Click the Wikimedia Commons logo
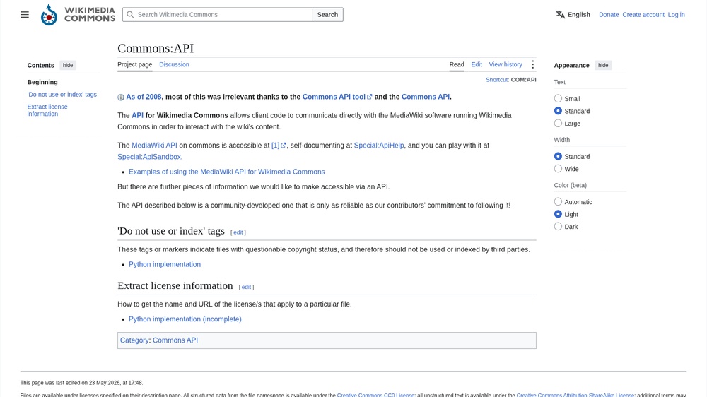 [78, 14]
